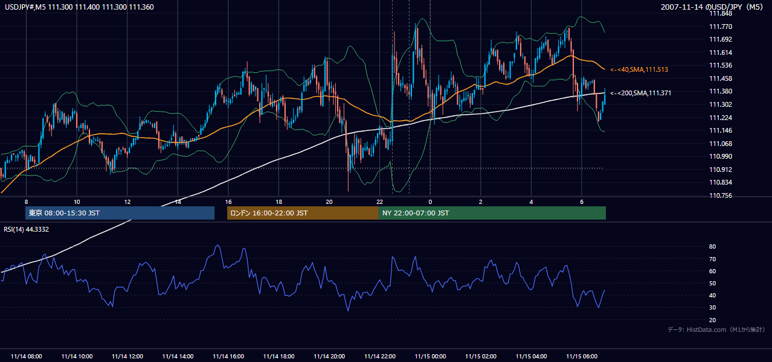Click the 11/15 02:00 date label
The height and width of the screenshot is (362, 772).
480,357
